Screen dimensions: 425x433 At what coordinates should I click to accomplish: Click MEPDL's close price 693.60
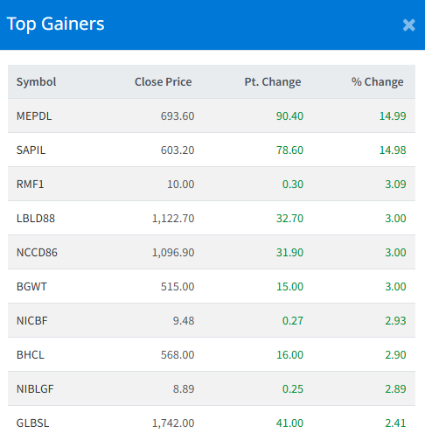tap(178, 116)
